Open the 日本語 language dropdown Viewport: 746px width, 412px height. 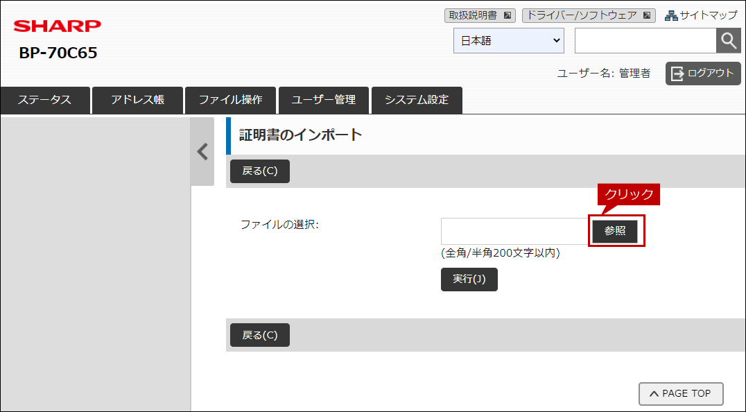509,40
